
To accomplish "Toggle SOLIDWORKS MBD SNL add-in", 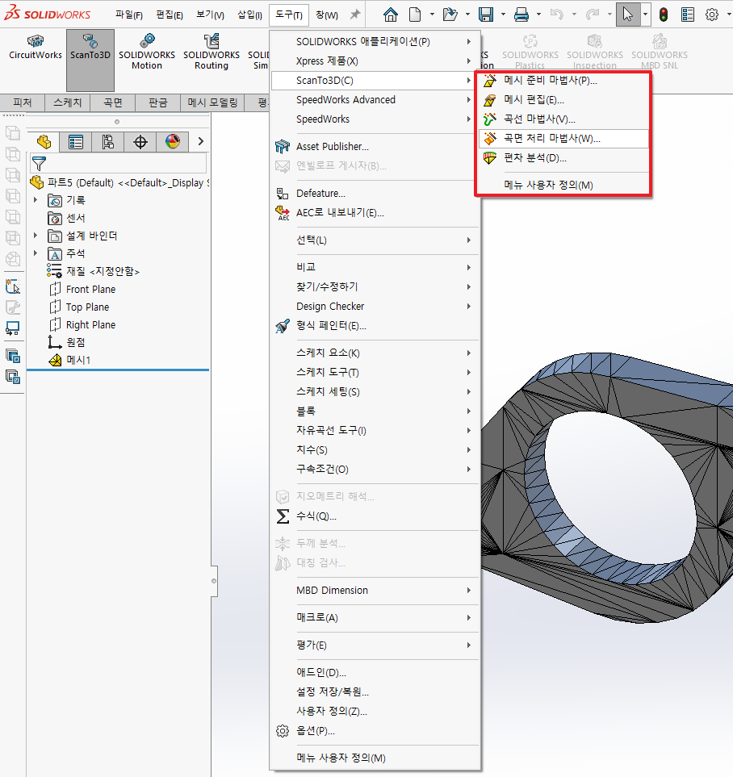I will pos(659,52).
